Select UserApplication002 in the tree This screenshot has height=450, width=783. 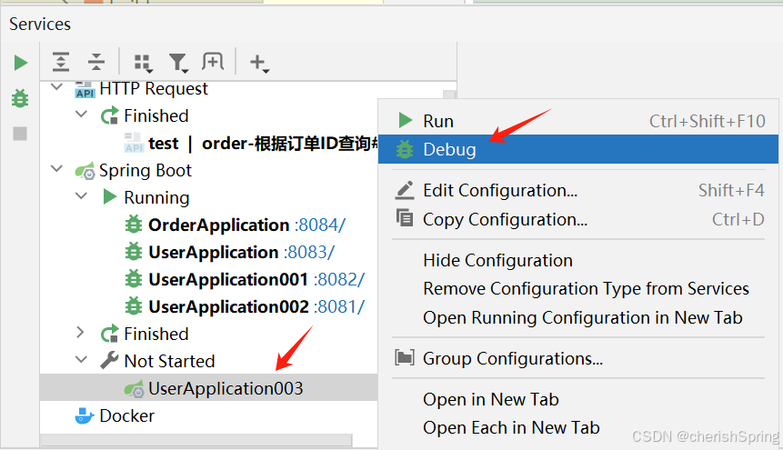(228, 306)
